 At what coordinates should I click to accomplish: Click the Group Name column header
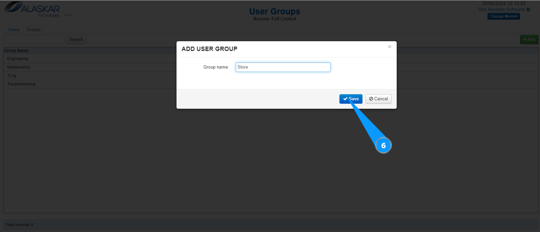coord(17,51)
